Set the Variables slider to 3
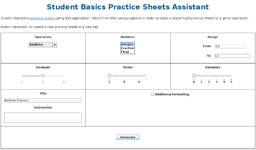Viewport: 256px width, 150px height. (x=216, y=76)
